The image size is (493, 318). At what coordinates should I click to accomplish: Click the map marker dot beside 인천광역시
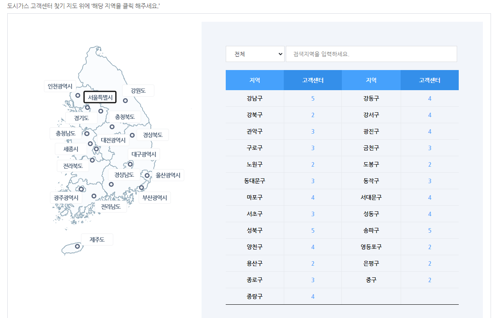78,95
